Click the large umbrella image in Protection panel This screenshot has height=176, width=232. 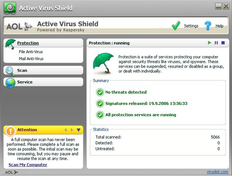[x=103, y=63]
